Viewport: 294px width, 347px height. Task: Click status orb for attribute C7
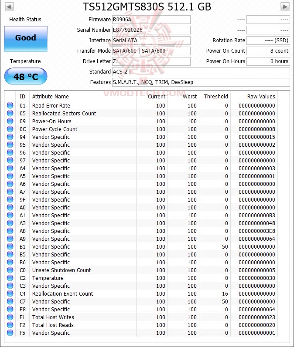pyautogui.click(x=10, y=301)
